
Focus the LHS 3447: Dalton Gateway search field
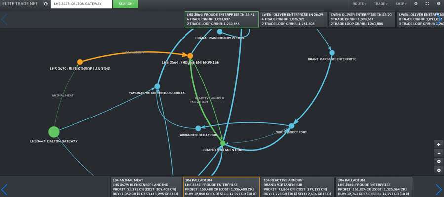(x=81, y=4)
